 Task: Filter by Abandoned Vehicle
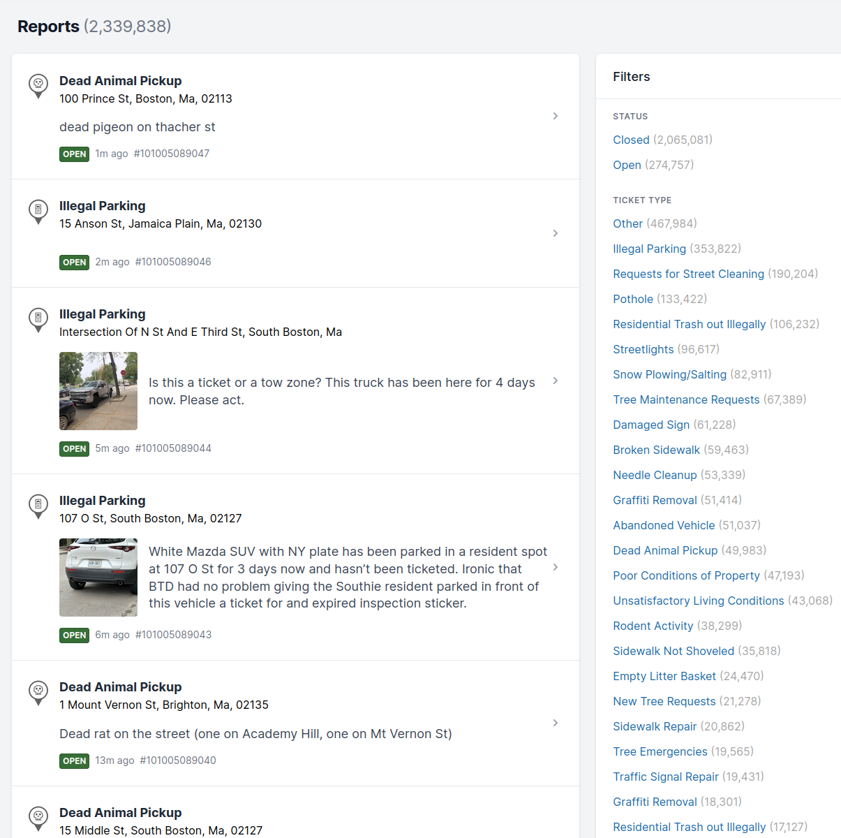[x=664, y=525]
